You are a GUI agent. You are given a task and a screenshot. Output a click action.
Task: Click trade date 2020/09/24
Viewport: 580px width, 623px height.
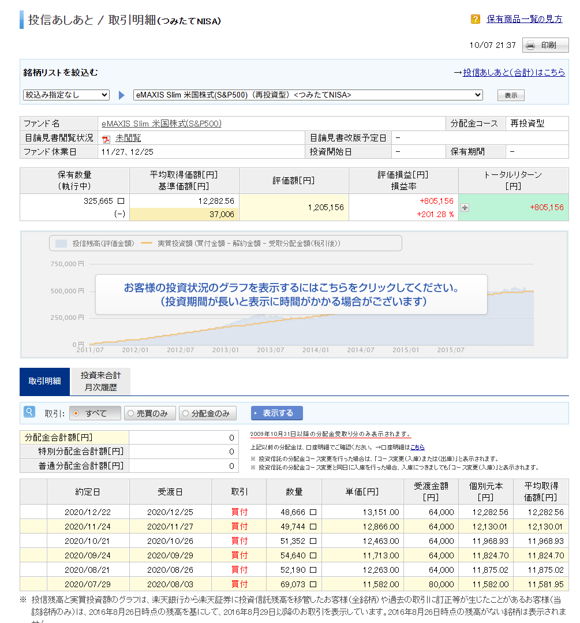(88, 555)
